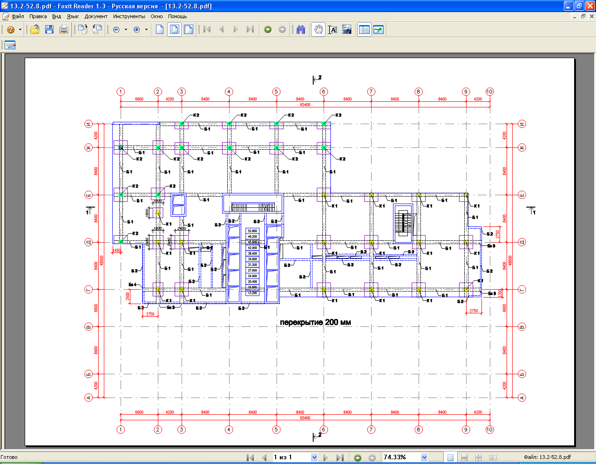This screenshot has height=464, width=596.
Task: Click the zoom out minus button
Action: coord(116,30)
